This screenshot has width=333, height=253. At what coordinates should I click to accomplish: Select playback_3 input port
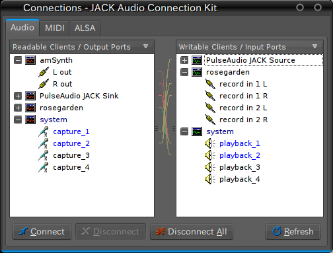[x=240, y=167]
